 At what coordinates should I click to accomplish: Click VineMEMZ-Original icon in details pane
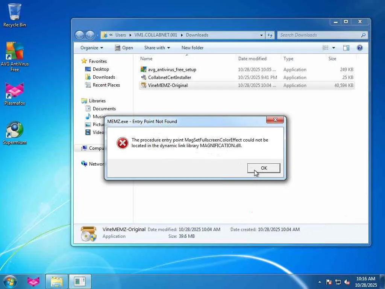[88, 233]
